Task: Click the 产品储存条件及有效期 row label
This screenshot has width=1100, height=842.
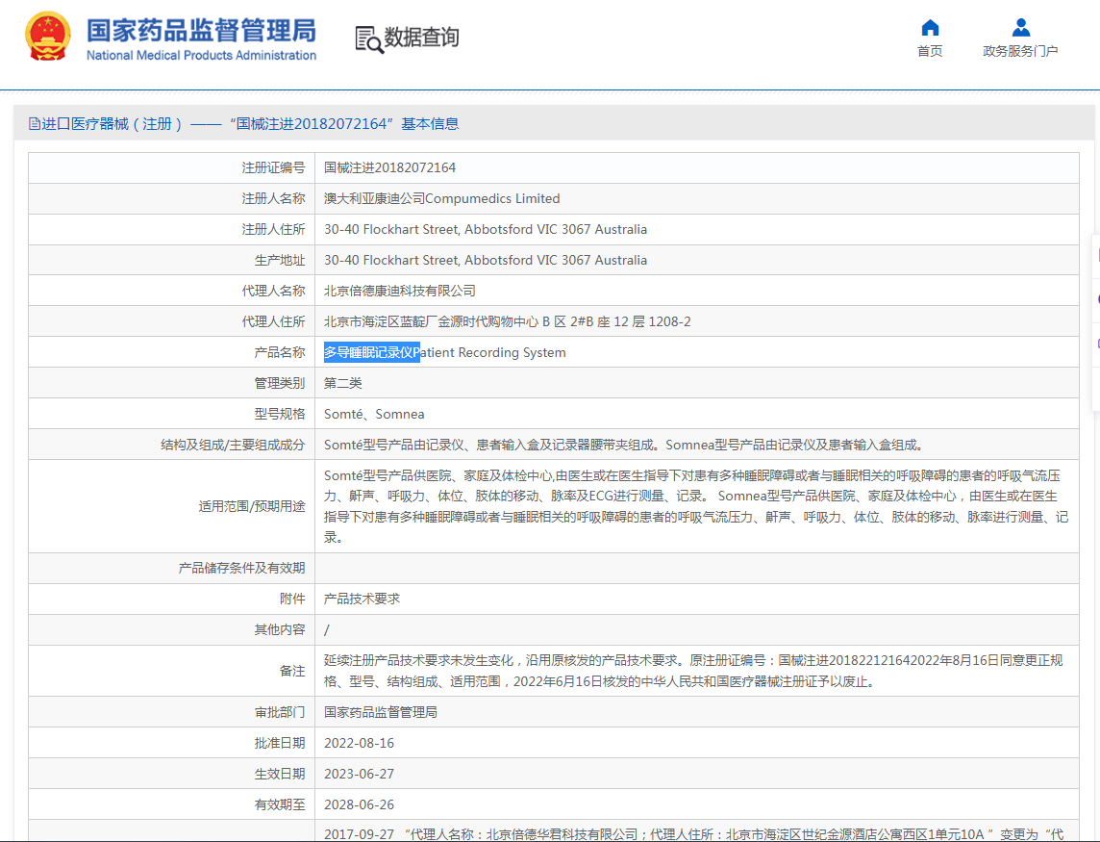Action: 242,568
